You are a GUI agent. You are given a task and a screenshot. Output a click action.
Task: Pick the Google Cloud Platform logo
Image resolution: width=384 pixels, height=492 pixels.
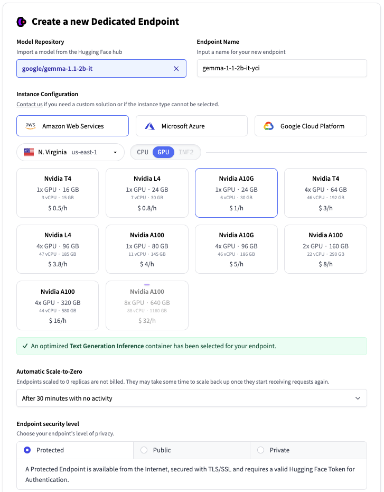(x=268, y=126)
